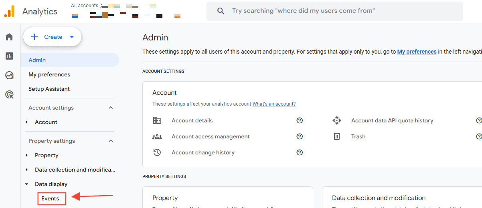Screen dimensions: 482x208
Task: Collapse the Data display tree arrow
Action: (x=27, y=184)
